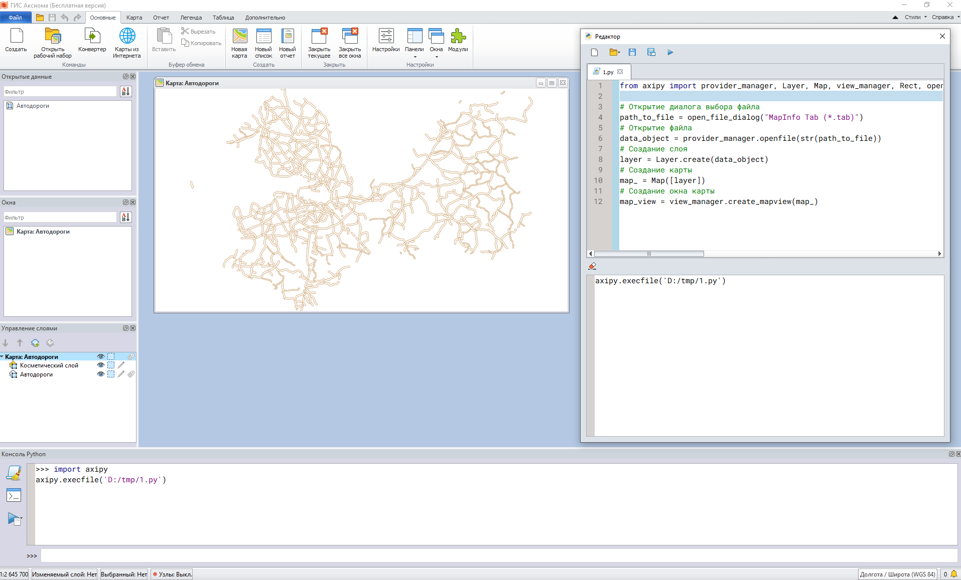Click the editor horizontal scrollbar thumb

pyautogui.click(x=649, y=254)
